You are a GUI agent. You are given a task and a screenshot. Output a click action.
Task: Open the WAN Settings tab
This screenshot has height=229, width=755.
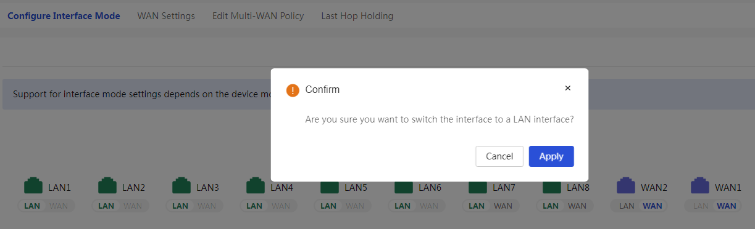click(166, 16)
